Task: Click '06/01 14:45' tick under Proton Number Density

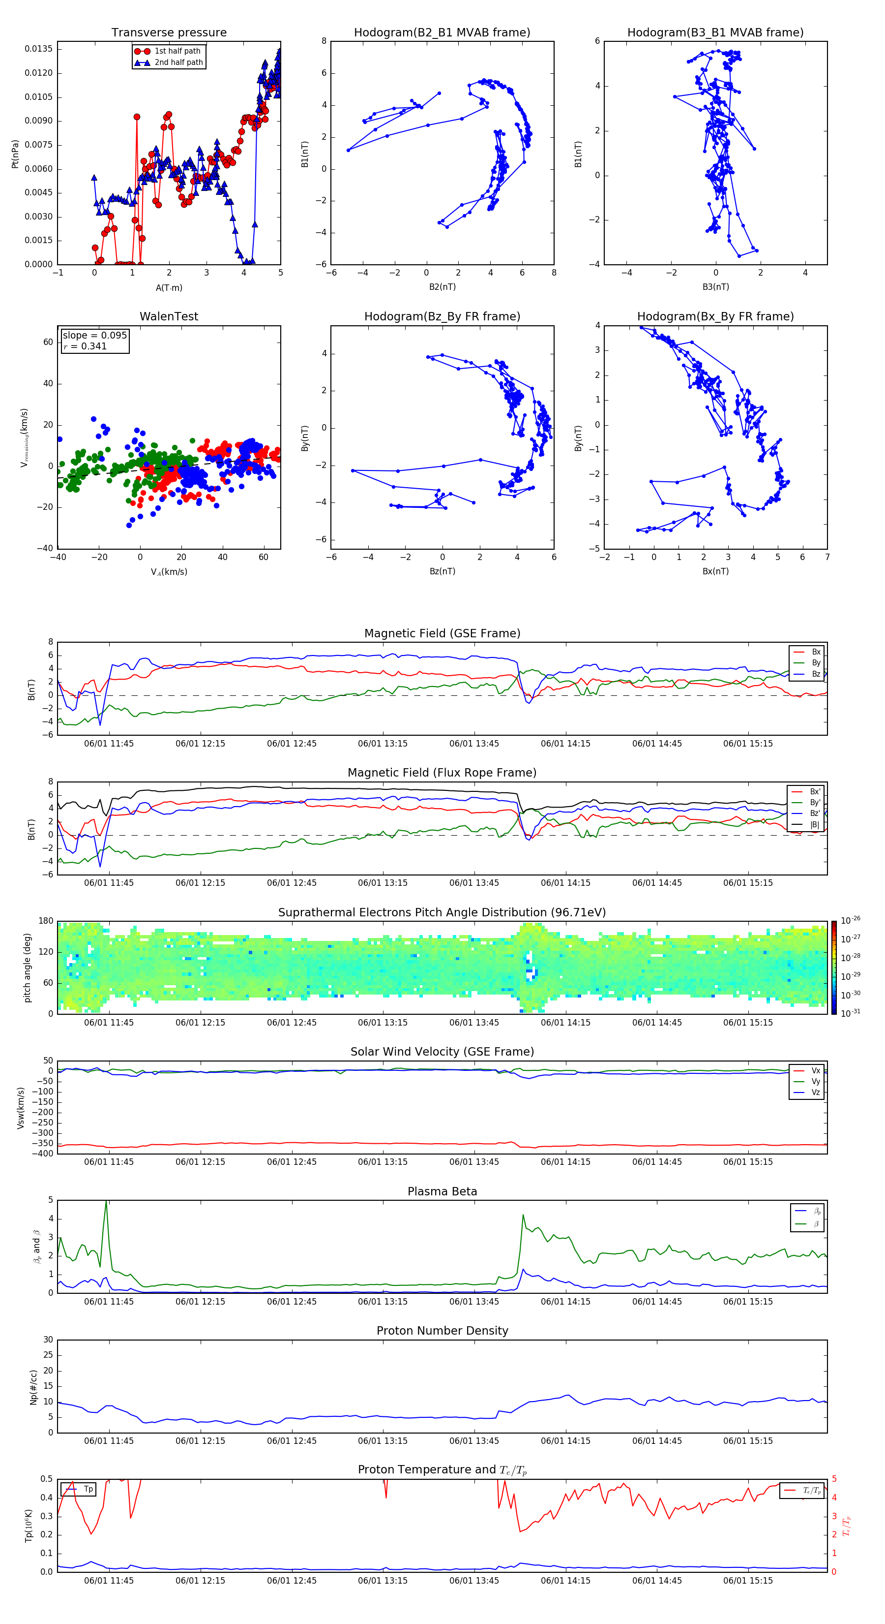Action: click(x=657, y=1441)
